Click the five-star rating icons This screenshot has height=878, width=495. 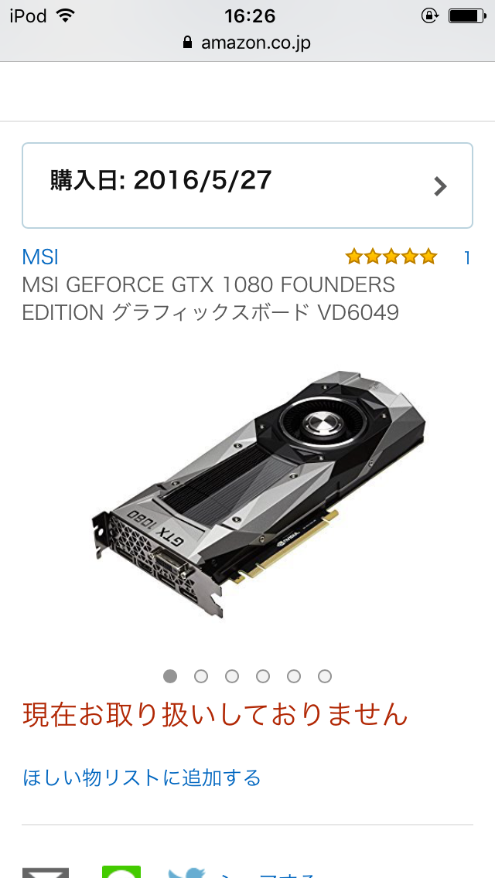coord(391,257)
